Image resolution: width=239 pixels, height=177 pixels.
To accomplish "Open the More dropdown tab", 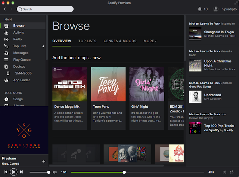I will click(x=150, y=41).
